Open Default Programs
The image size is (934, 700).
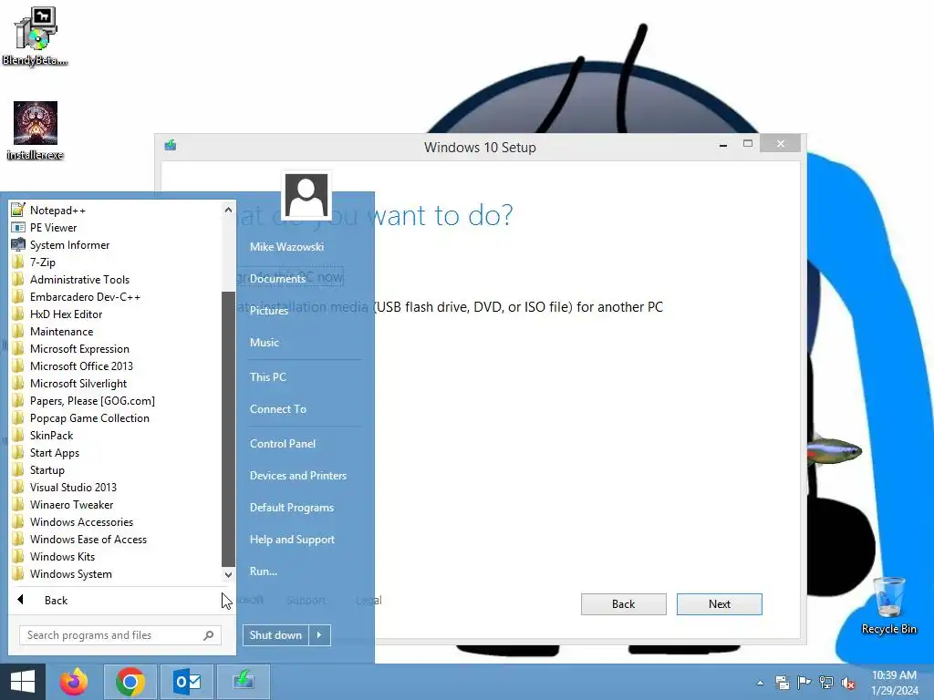click(x=292, y=507)
